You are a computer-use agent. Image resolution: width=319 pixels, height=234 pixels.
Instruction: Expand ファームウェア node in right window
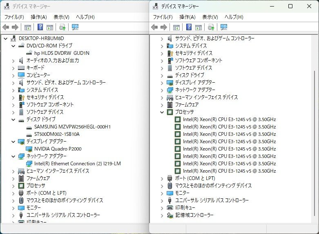pyautogui.click(x=162, y=105)
